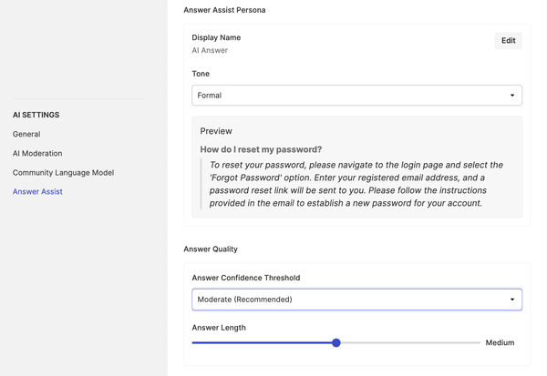Click the gray unfilled part of Answer Length slider
Viewport: 547px width, 376px height.
click(x=410, y=343)
